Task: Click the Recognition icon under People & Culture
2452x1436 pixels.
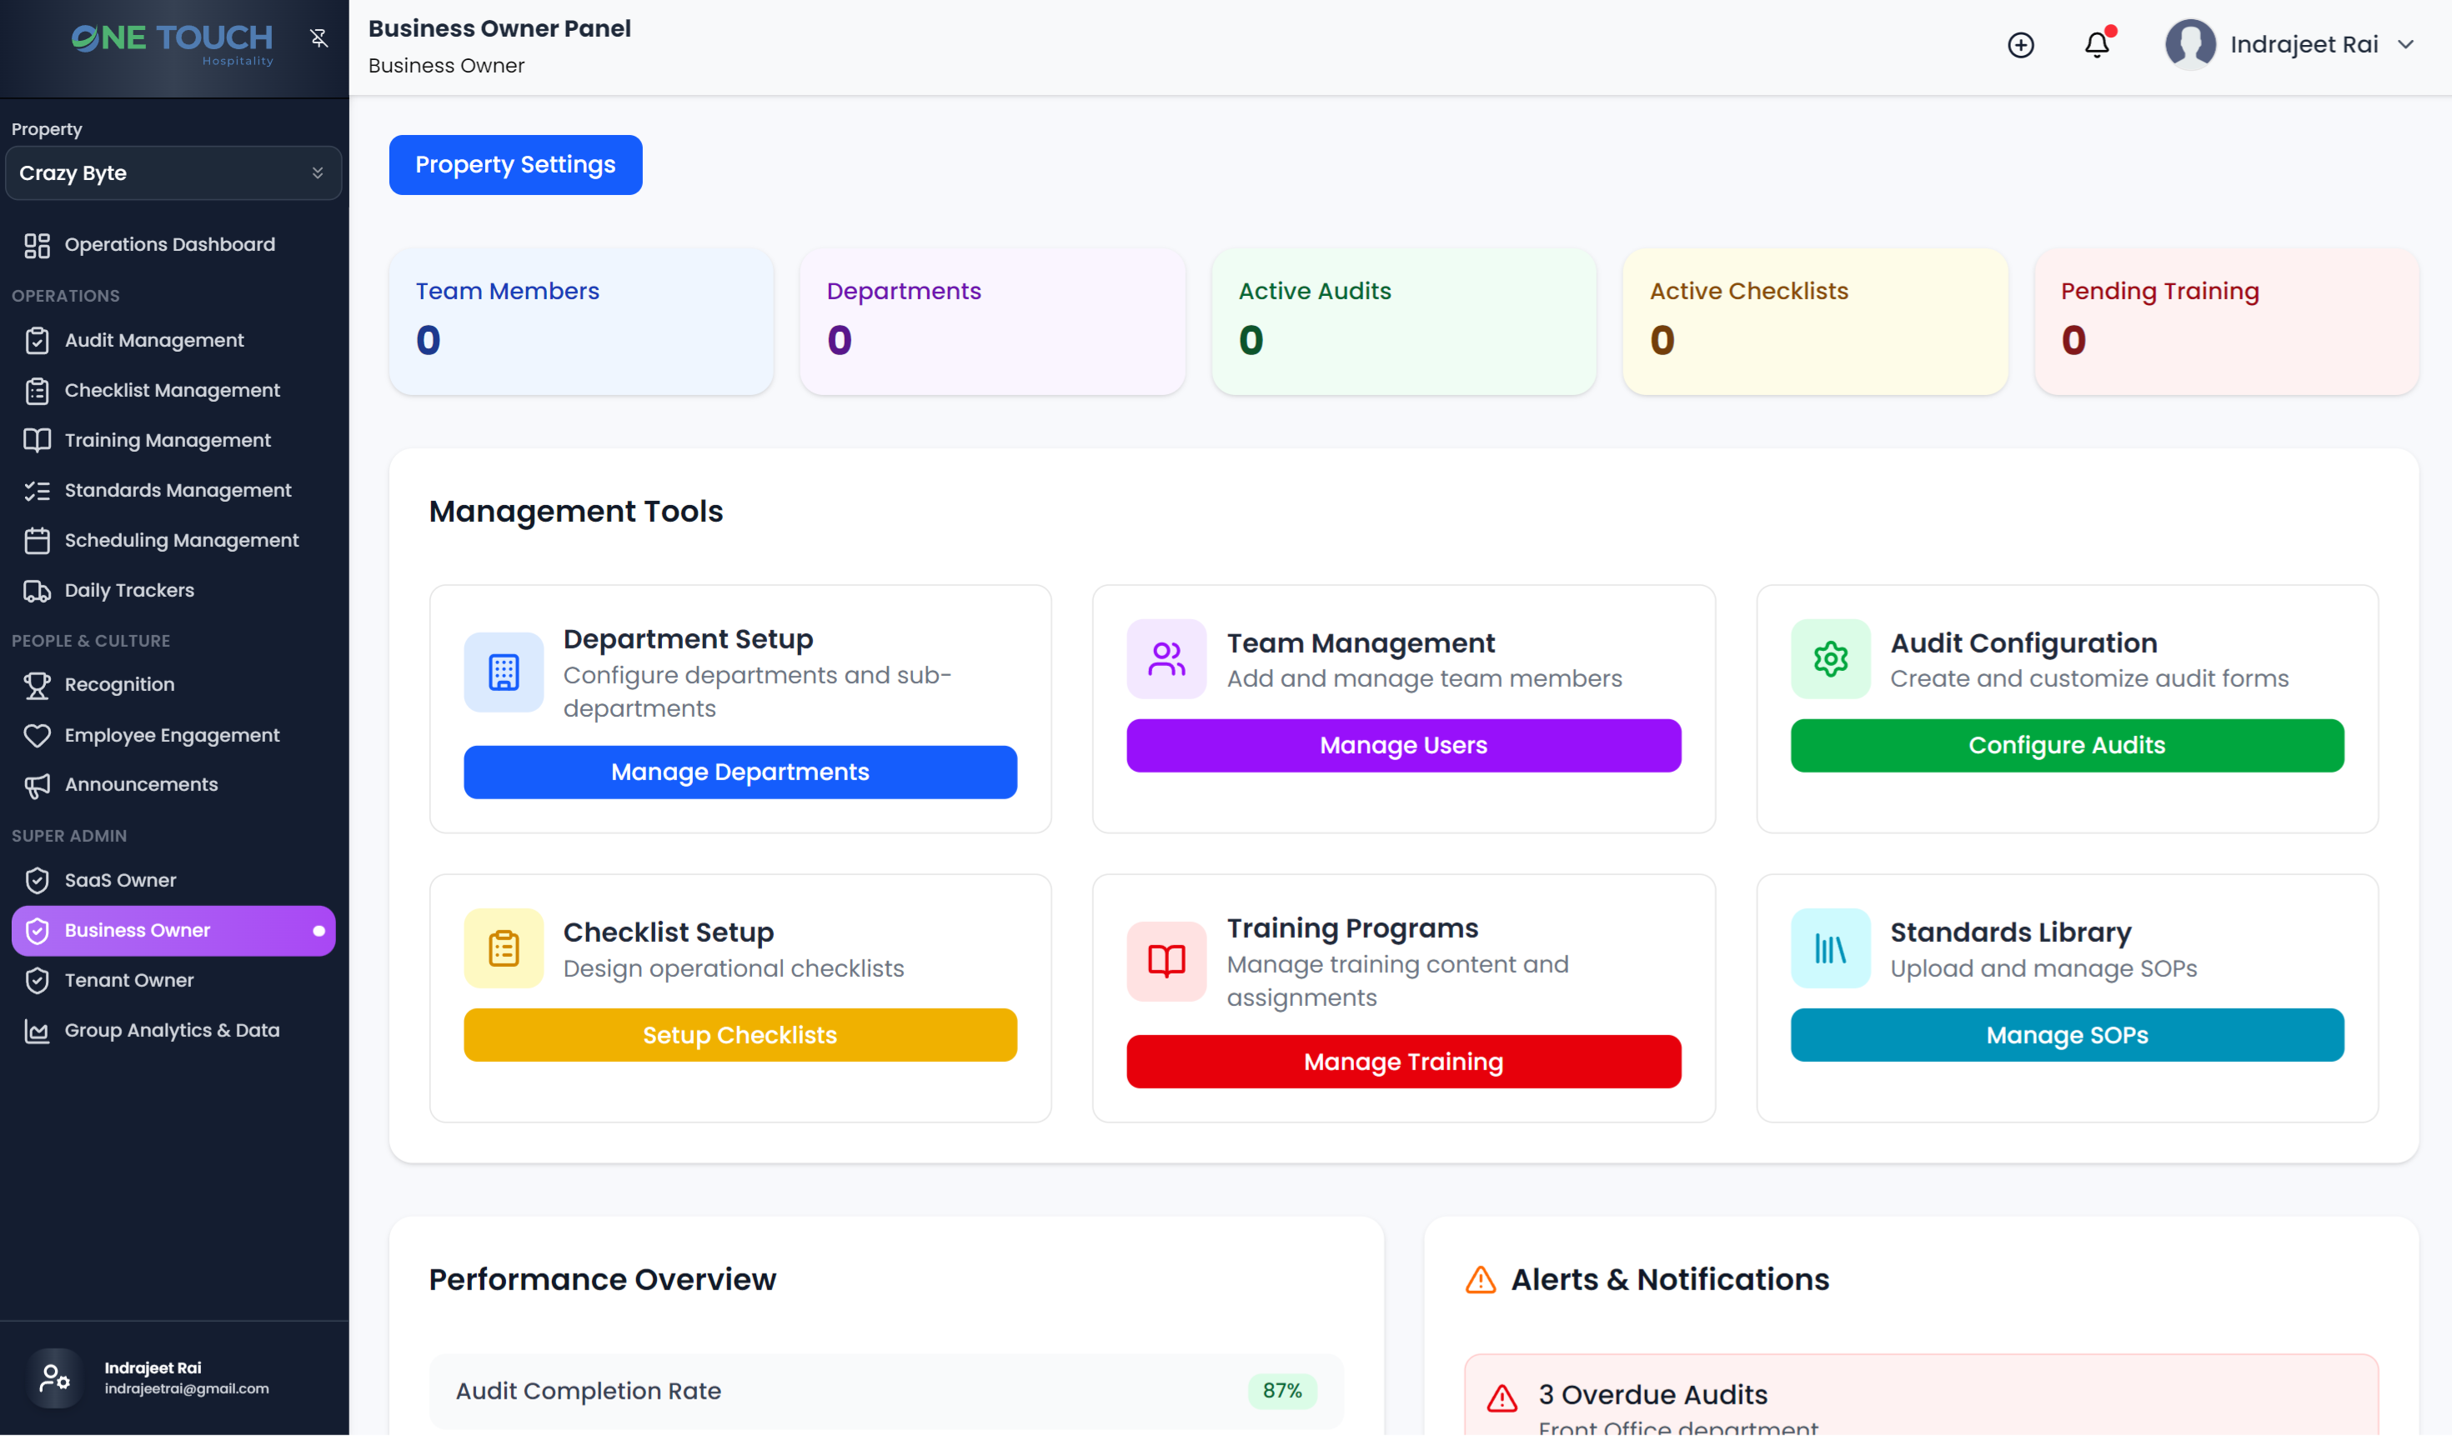Action: [38, 684]
